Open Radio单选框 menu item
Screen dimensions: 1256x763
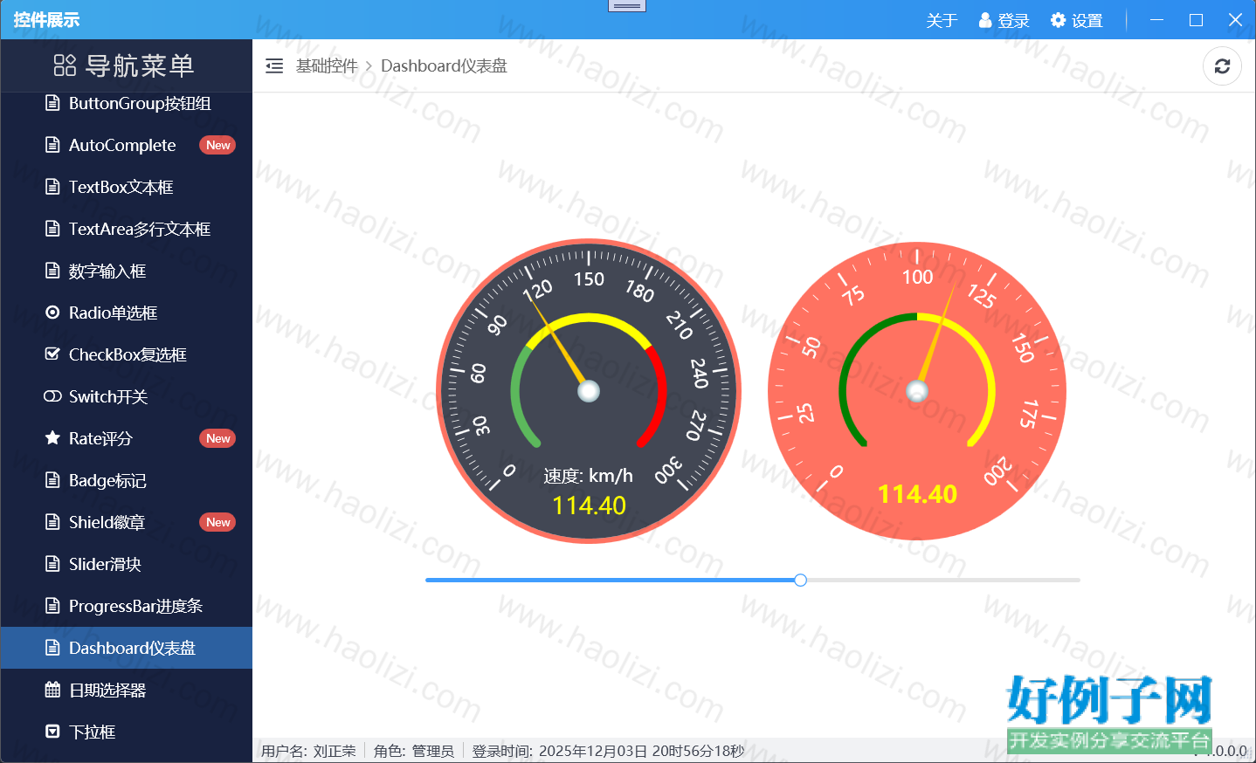click(127, 313)
